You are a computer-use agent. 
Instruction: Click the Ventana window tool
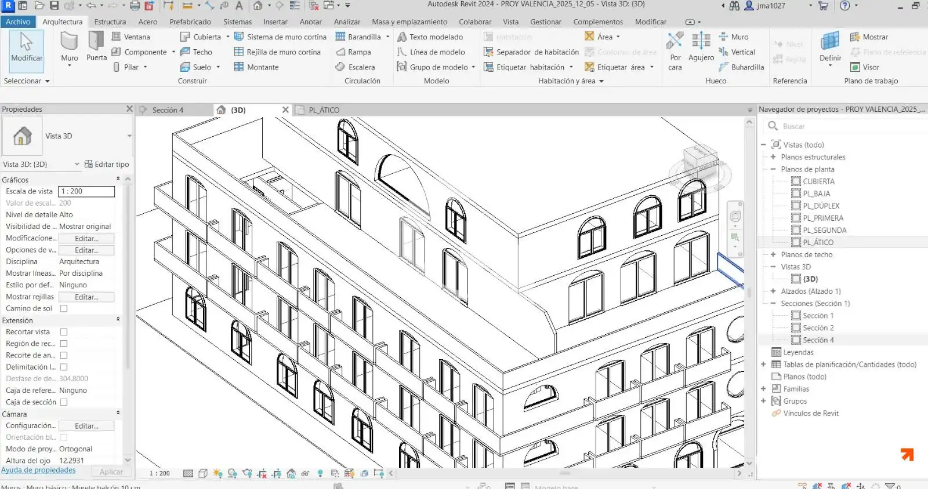coord(131,37)
